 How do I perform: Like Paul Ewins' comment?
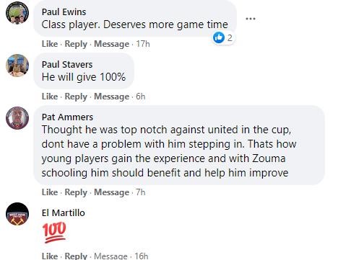pyautogui.click(x=50, y=44)
